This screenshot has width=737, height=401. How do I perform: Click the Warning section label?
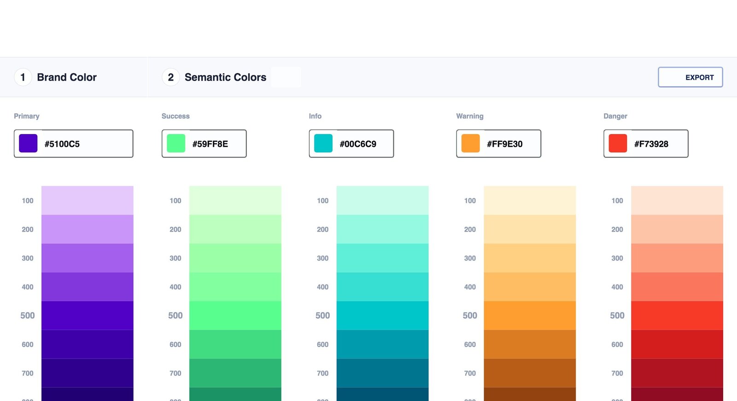[470, 116]
